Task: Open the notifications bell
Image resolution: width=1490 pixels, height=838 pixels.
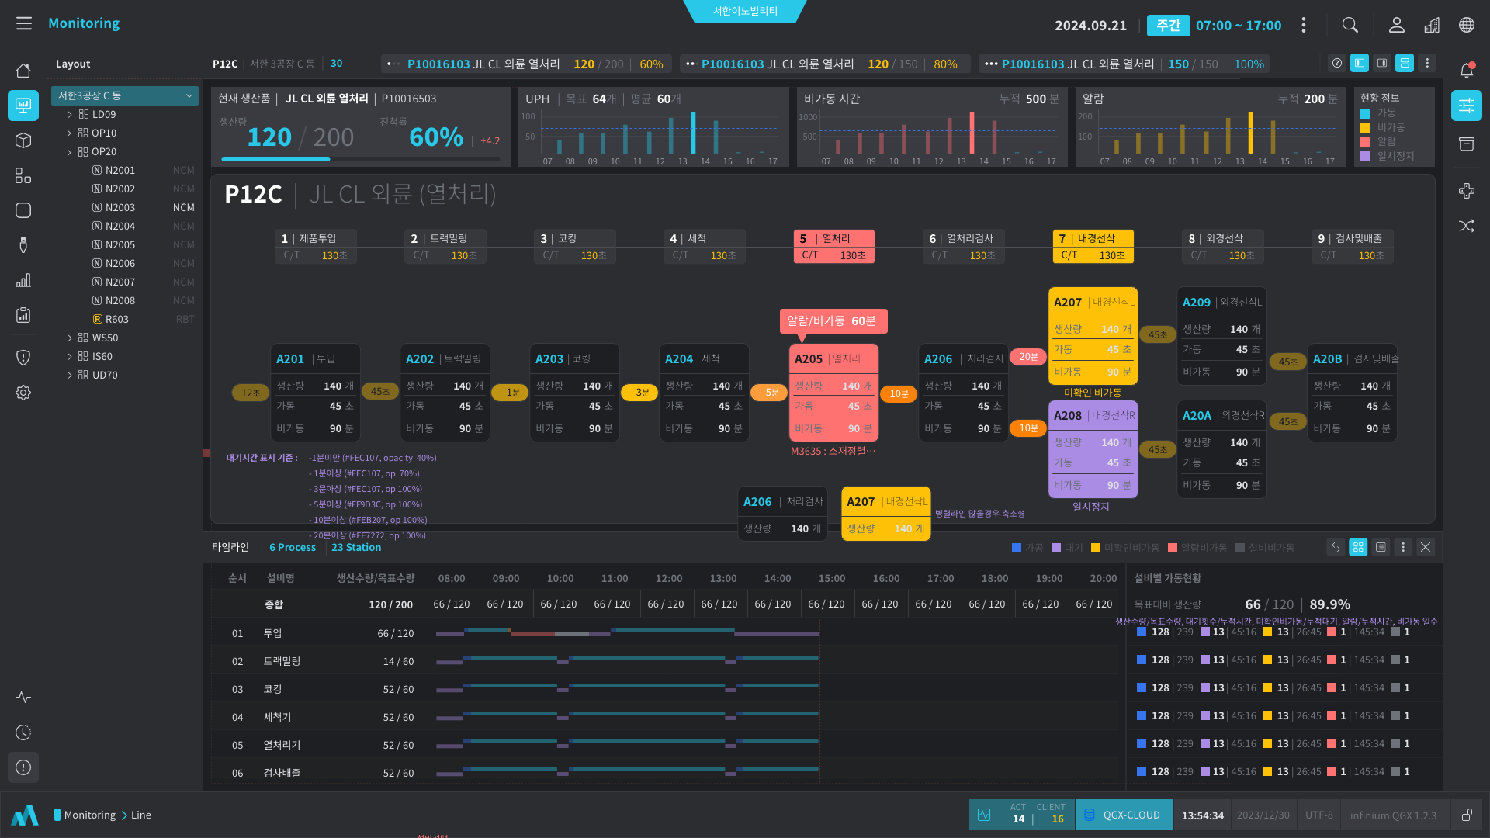Action: click(x=1467, y=71)
